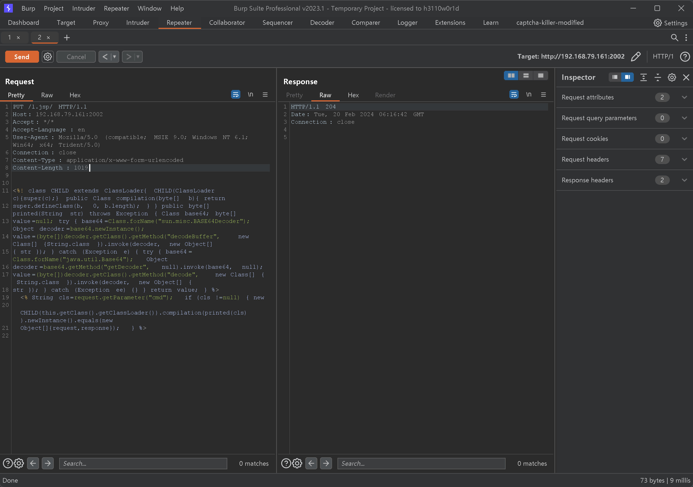Open the request panel hamburger menu

[265, 95]
